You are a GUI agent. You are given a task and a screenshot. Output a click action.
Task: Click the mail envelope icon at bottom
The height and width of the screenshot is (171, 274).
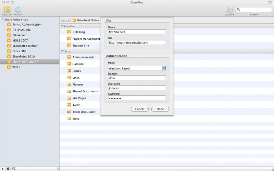tap(13, 169)
